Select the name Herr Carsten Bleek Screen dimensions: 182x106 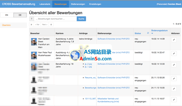44,40
